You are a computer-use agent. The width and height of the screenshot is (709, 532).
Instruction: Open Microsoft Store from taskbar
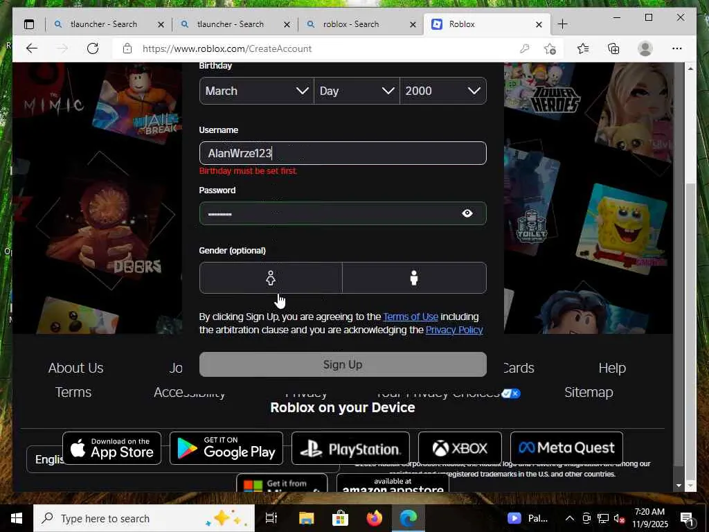click(x=340, y=518)
